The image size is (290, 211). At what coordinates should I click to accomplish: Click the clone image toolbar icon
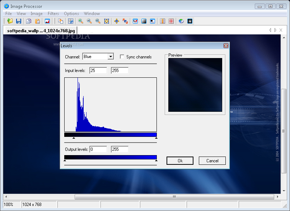coord(61,21)
